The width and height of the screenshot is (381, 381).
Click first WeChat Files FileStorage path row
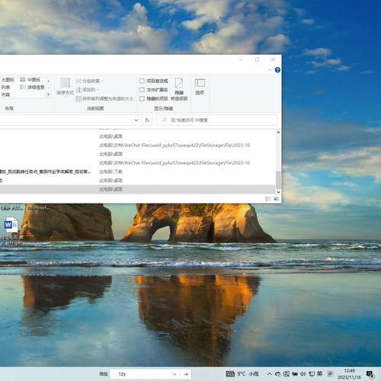click(x=137, y=146)
